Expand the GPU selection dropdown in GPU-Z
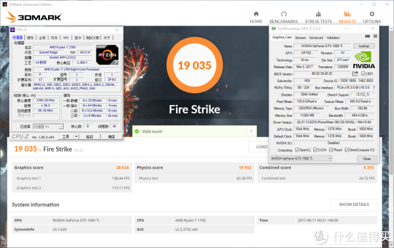 click(301, 158)
